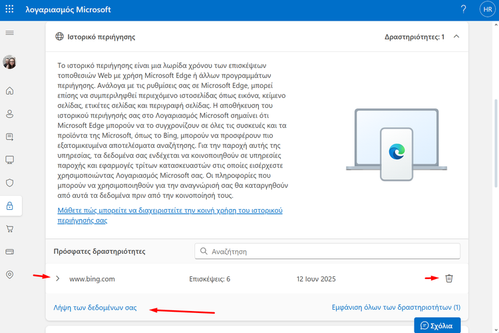Open the help question mark icon
Viewport: 499px width, 333px height.
click(x=463, y=9)
